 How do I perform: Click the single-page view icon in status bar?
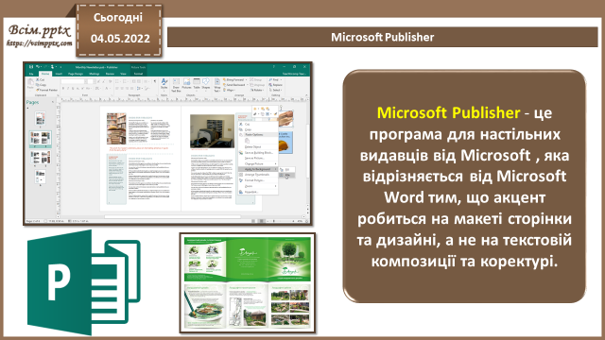pos(253,221)
